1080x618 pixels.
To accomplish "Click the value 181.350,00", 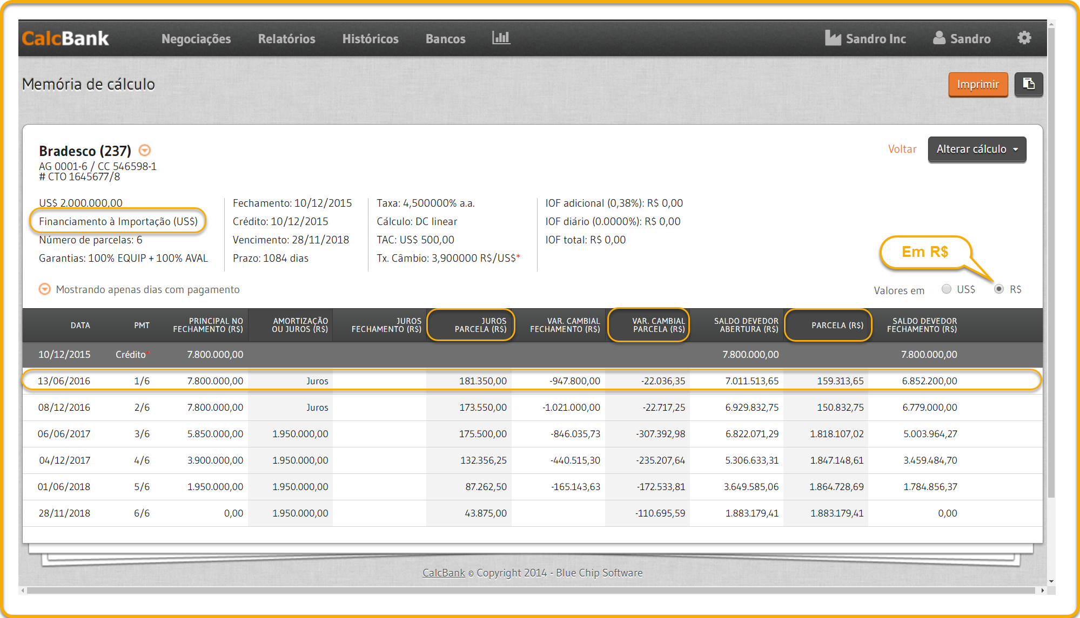I will (x=482, y=381).
